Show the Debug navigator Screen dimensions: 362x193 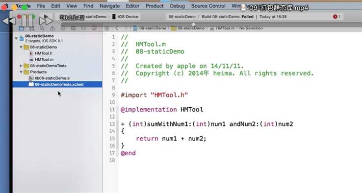(x=73, y=28)
